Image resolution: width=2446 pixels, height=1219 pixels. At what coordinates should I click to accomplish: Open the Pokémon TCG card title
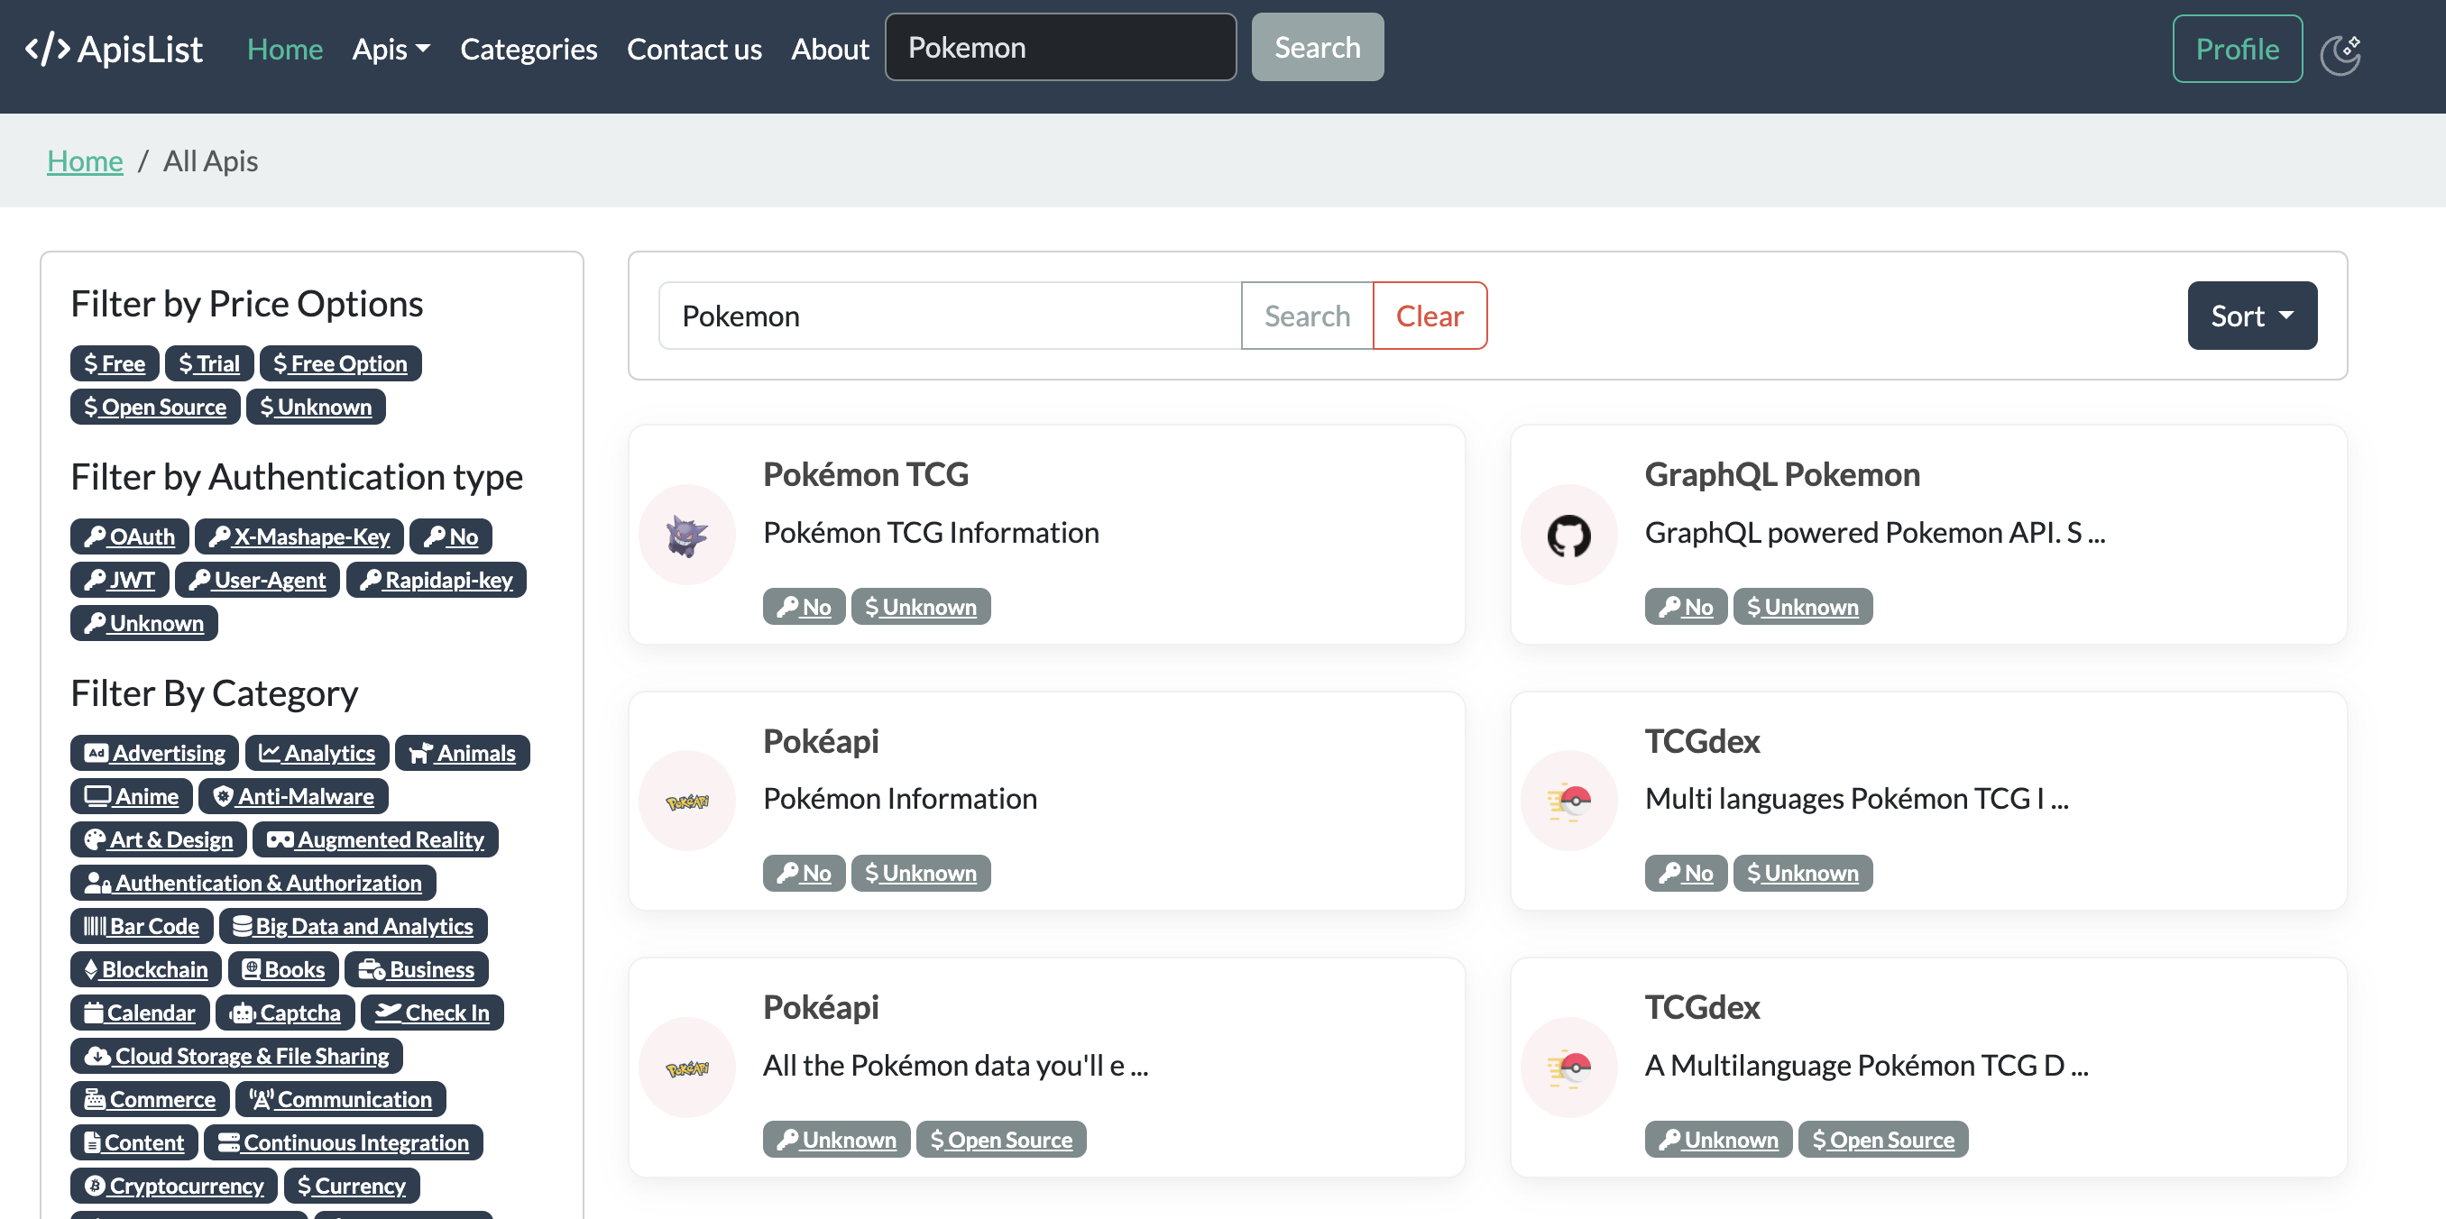point(866,472)
